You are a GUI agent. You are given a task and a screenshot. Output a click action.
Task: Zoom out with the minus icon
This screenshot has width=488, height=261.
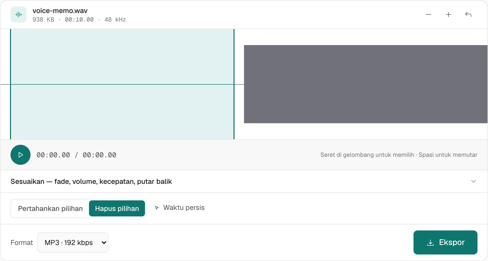tap(428, 15)
